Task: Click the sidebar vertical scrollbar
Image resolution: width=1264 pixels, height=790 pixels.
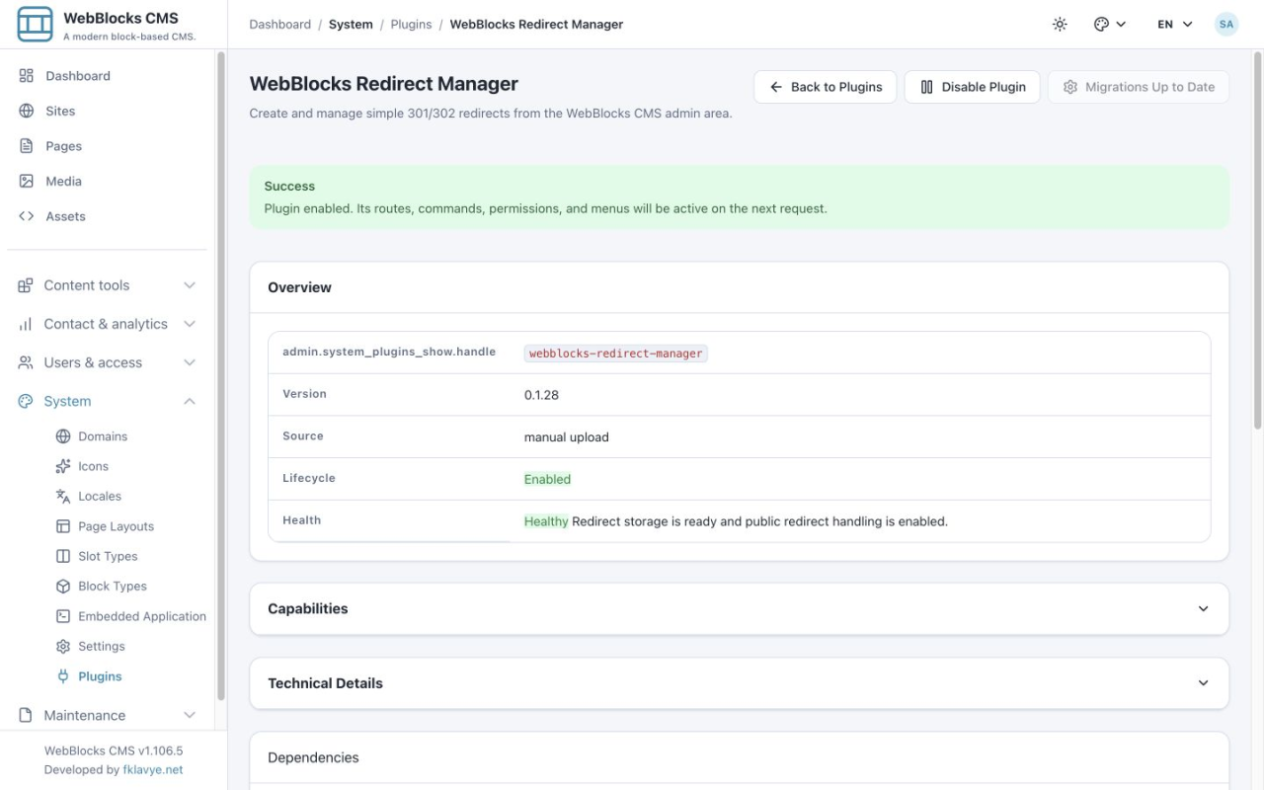Action: (x=220, y=375)
